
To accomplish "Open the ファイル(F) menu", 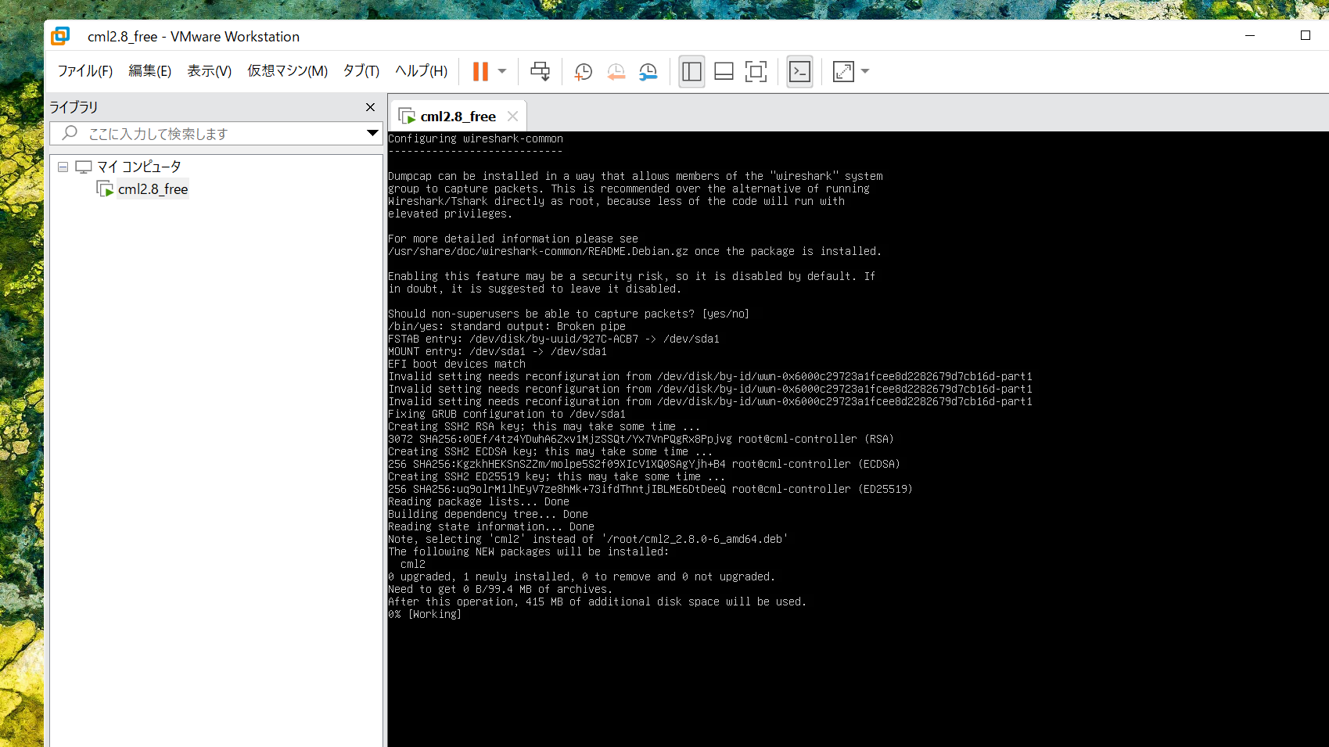I will click(x=84, y=71).
